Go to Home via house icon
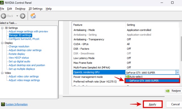Image resolution: width=182 pixels, height=109 pixels. pyautogui.click(x=33, y=16)
